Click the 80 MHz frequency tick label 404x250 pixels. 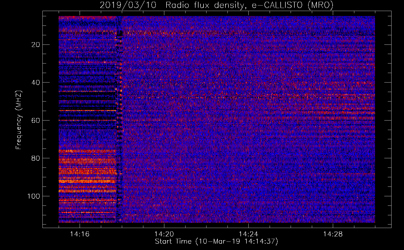tap(36, 158)
